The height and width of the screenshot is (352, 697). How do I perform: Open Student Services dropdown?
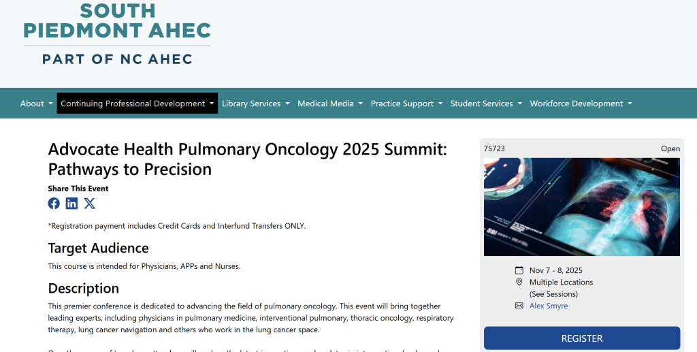coord(486,103)
